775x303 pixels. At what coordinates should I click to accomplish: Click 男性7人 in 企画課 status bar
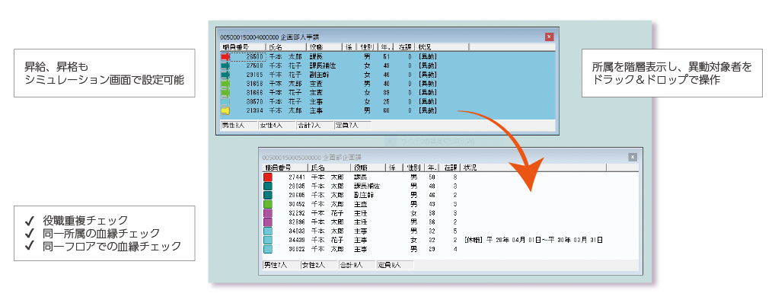click(x=282, y=266)
